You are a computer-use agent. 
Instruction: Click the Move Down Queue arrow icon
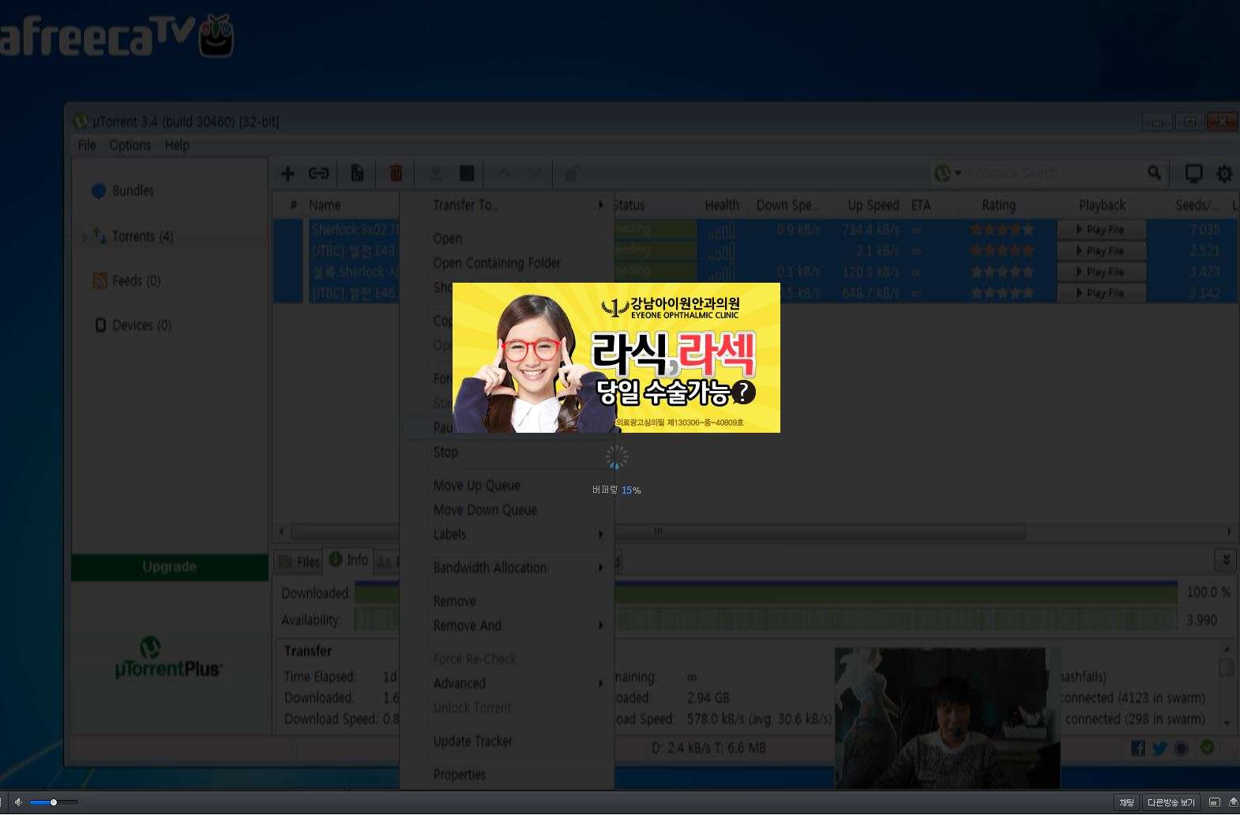click(535, 173)
